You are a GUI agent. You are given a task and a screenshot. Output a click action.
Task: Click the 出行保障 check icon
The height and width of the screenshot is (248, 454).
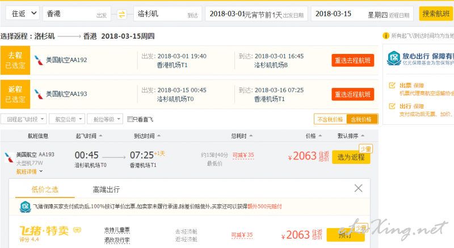pos(392,106)
